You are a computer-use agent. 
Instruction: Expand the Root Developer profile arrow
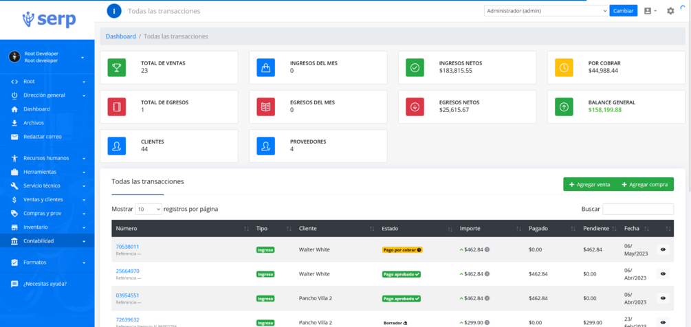point(83,57)
